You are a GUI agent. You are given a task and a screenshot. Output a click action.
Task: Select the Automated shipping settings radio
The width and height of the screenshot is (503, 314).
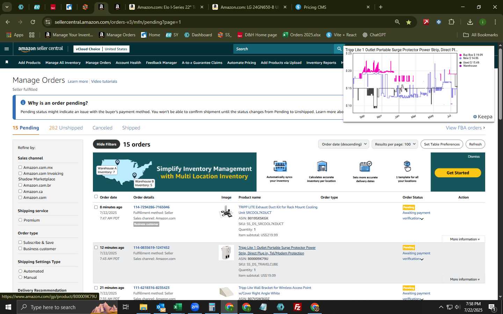point(20,271)
